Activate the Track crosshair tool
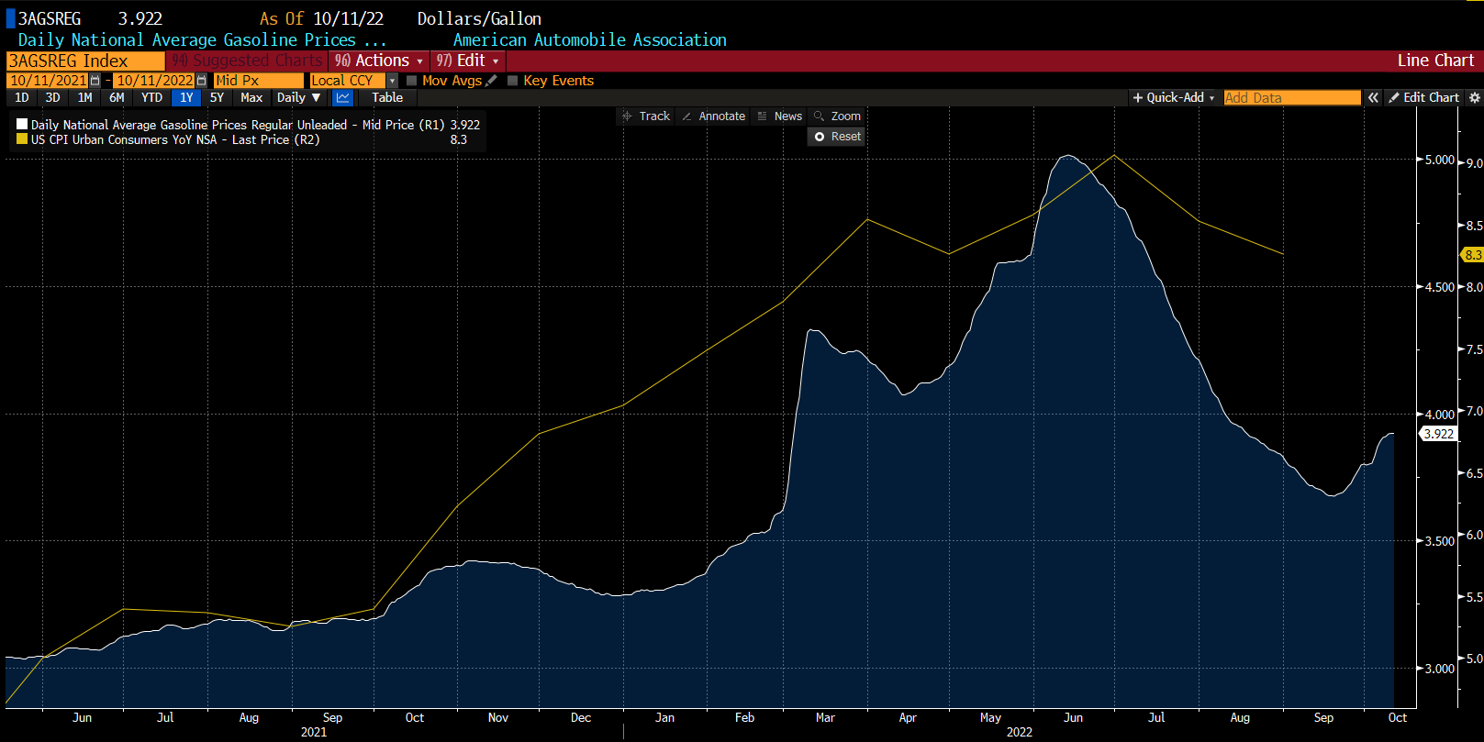The height and width of the screenshot is (742, 1484). tap(646, 116)
